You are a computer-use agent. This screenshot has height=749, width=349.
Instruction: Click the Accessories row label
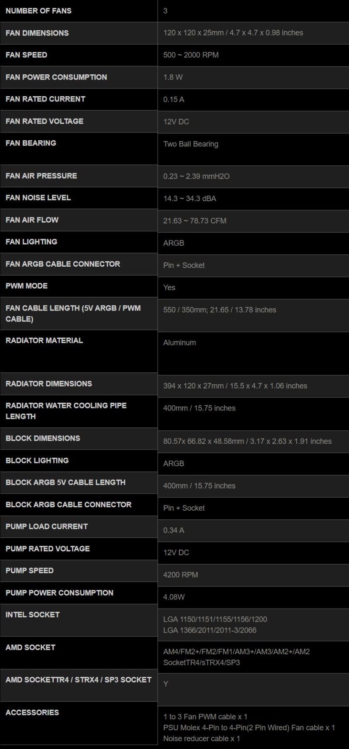[32, 713]
